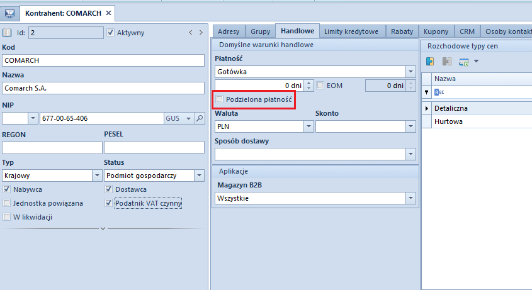Click the filter pin icon in Nazwa row
The width and height of the screenshot is (532, 290).
pyautogui.click(x=426, y=92)
